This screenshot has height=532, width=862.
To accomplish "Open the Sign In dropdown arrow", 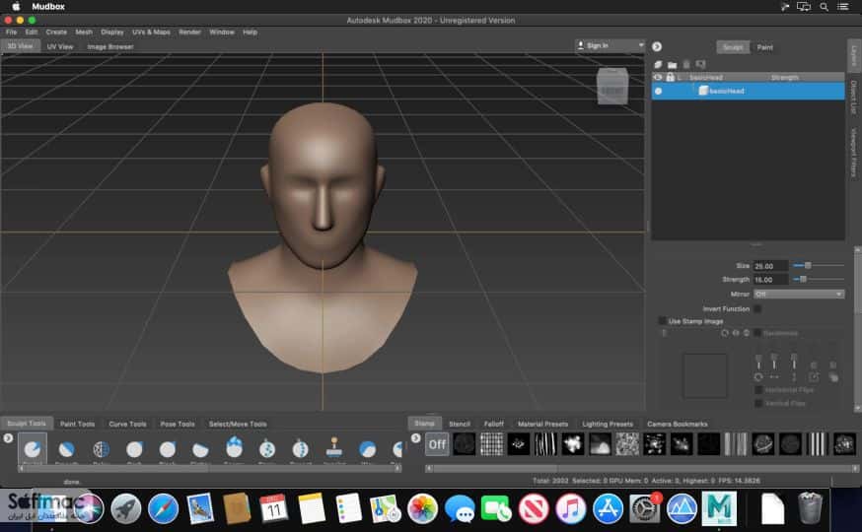I will (x=640, y=45).
